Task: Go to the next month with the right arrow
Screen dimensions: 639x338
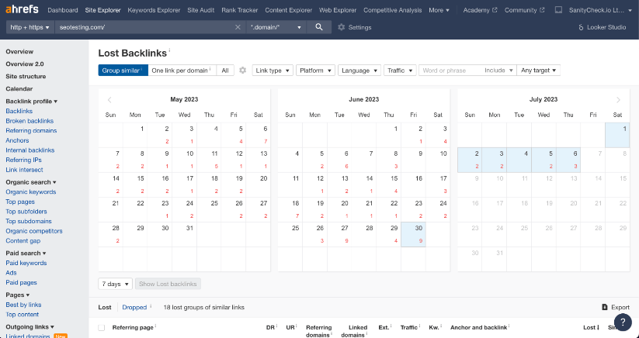Action: [618, 99]
